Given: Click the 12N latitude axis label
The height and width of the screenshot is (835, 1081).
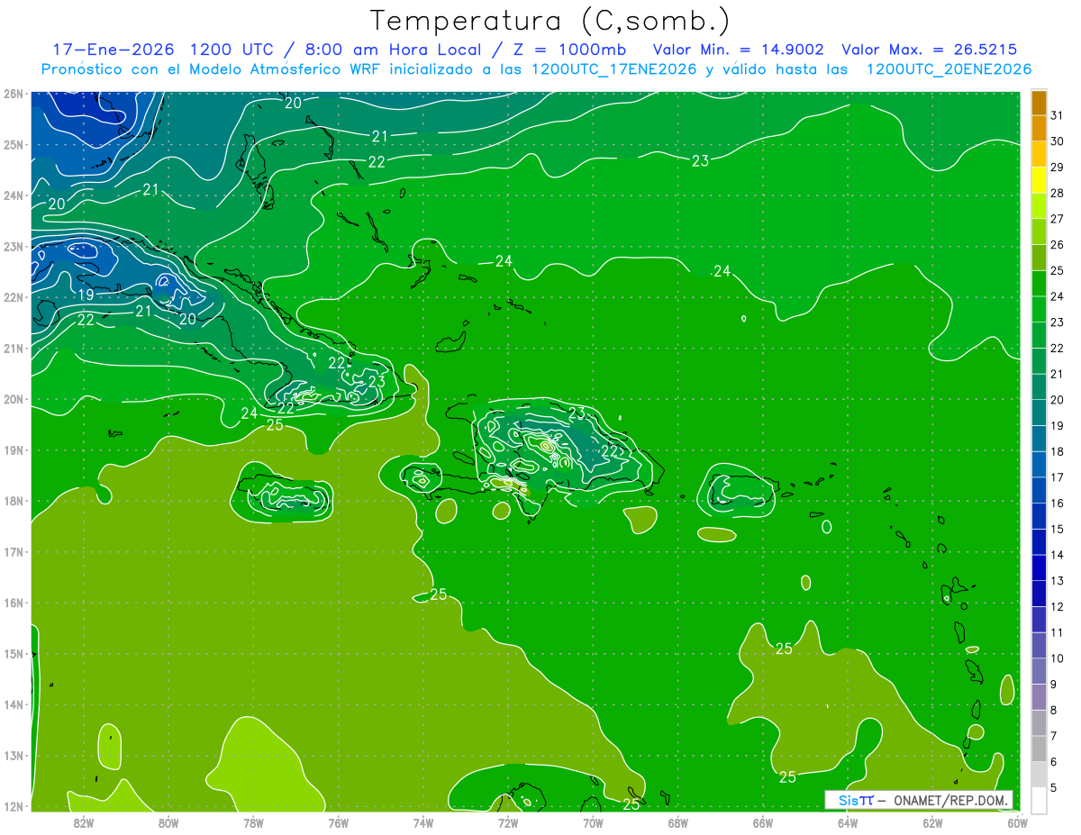Looking at the screenshot, I should [x=14, y=806].
